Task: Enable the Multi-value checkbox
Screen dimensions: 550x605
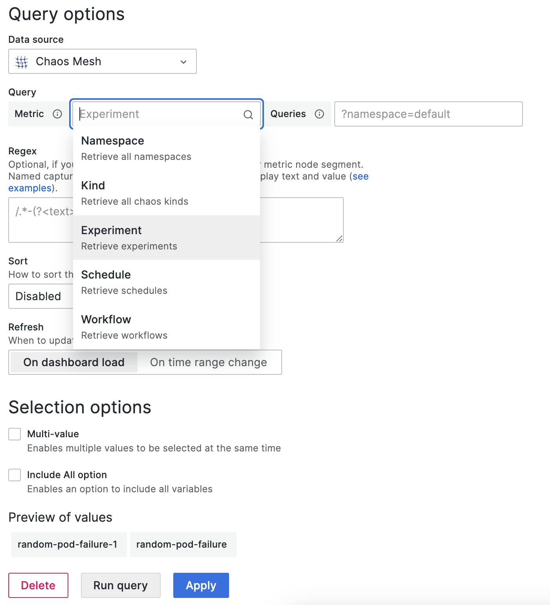Action: pyautogui.click(x=15, y=434)
